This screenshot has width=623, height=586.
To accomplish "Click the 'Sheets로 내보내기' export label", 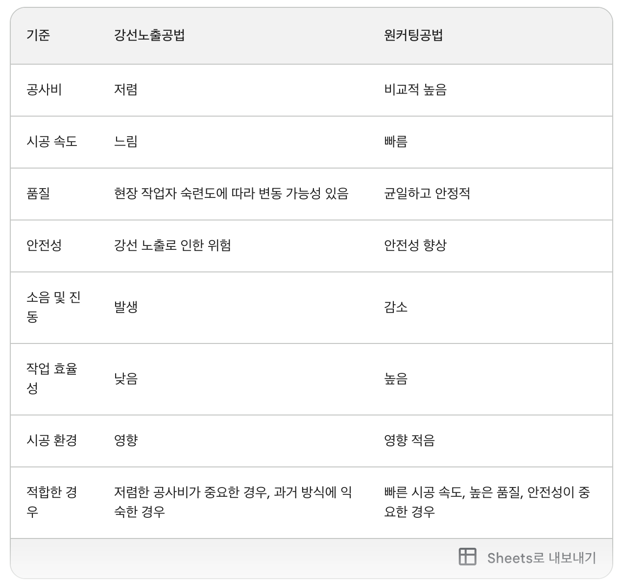I will pos(541,558).
